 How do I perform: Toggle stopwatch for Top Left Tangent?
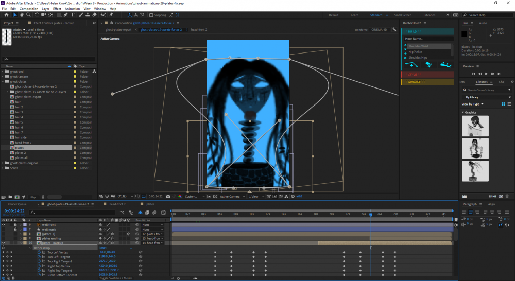[39, 257]
